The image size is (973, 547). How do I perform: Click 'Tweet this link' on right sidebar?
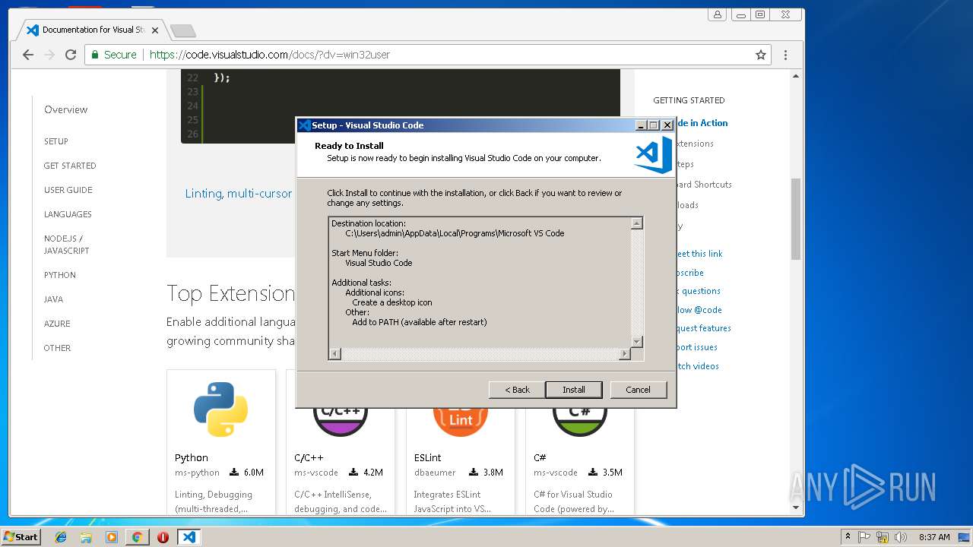(699, 254)
